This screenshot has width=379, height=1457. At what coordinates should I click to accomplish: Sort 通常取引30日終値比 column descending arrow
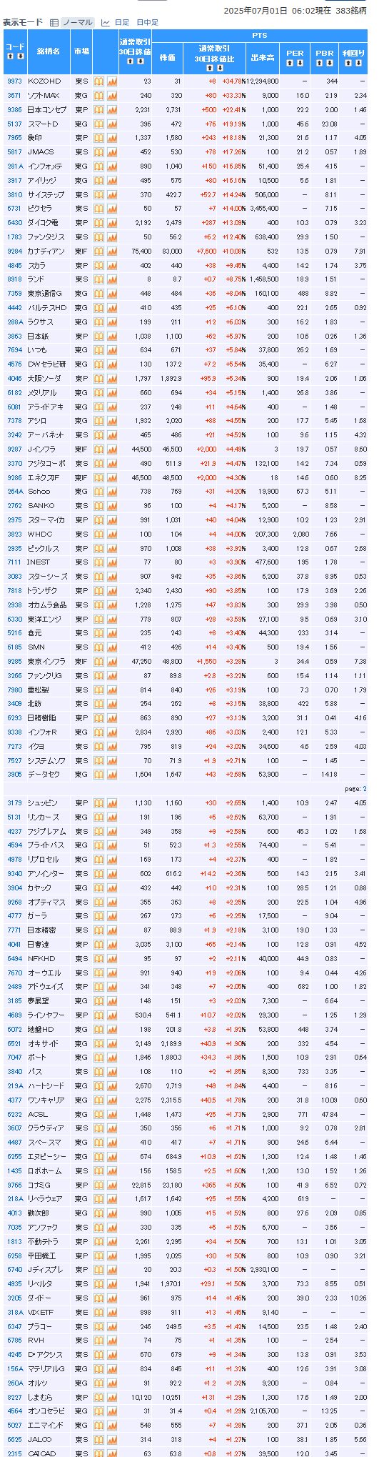pos(219,67)
